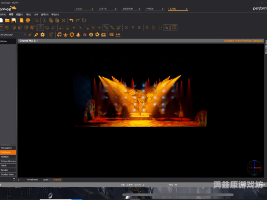Open the LIVE menu in the menu bar
This screenshot has height=200, width=267.
pyautogui.click(x=36, y=14)
